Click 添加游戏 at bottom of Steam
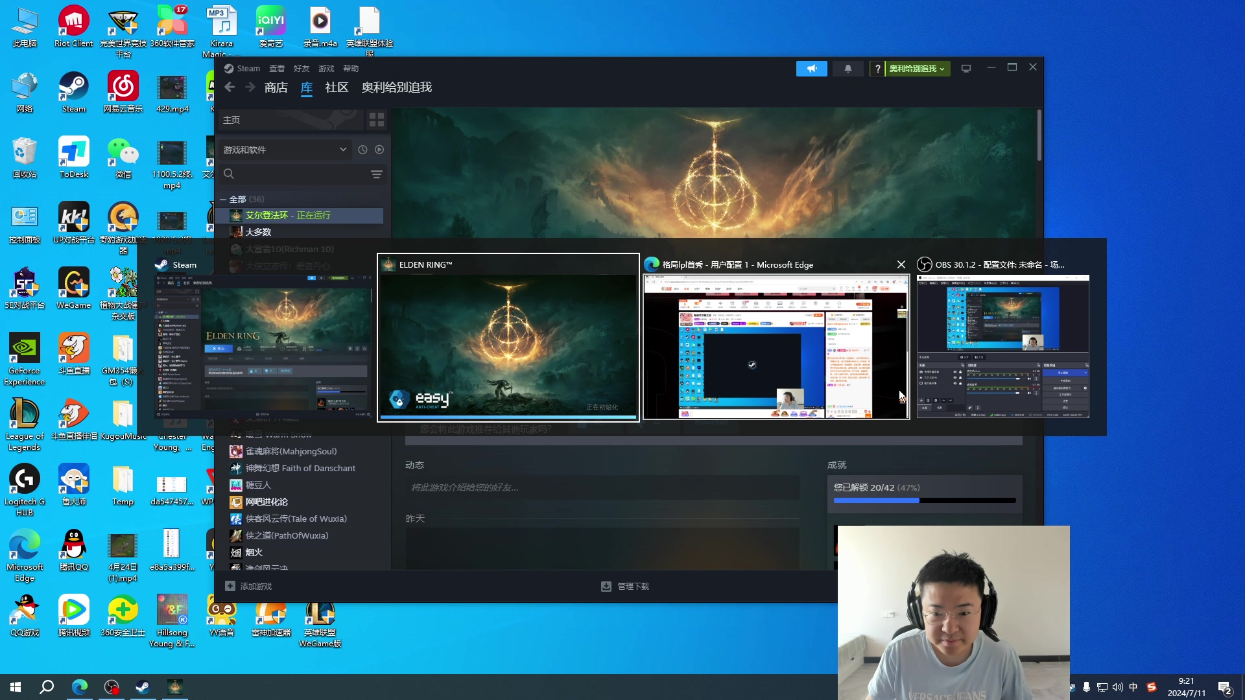The height and width of the screenshot is (700, 1245). [x=249, y=587]
